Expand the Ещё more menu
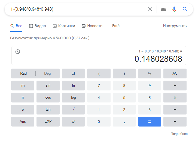This screenshot has width=195, height=141. (x=114, y=26)
